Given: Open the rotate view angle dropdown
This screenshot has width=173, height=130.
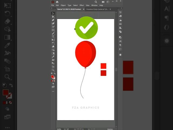Looking at the screenshot, I should pos(75,129).
